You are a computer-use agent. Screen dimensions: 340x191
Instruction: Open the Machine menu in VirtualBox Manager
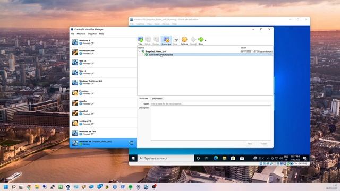(81, 34)
